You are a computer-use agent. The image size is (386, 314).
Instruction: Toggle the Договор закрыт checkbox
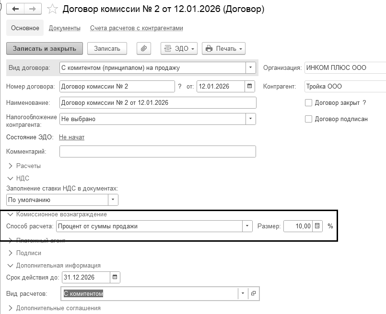tap(308, 103)
